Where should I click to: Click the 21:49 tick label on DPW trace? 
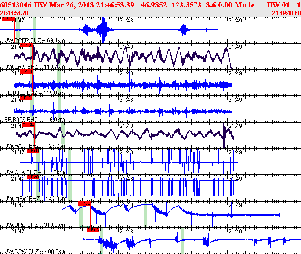(x=236, y=231)
